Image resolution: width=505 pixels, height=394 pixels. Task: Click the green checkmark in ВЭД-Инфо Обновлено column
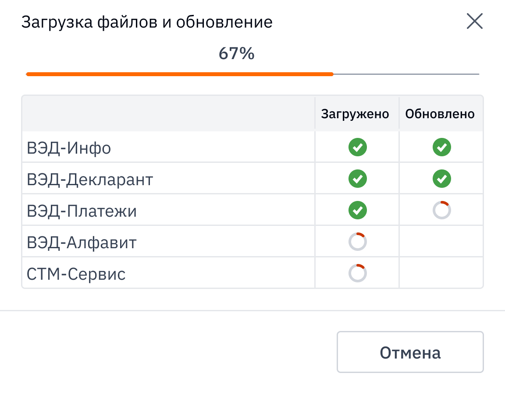[x=441, y=147]
